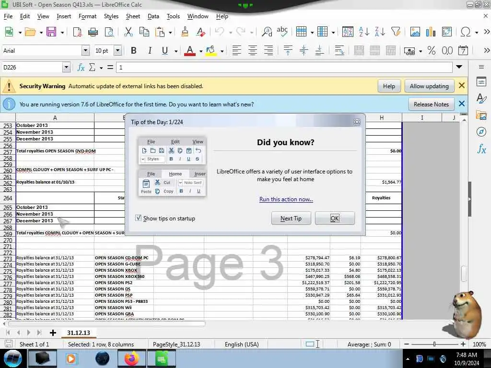Toggle Italic formatting button
491x368 pixels.
tap(150, 50)
